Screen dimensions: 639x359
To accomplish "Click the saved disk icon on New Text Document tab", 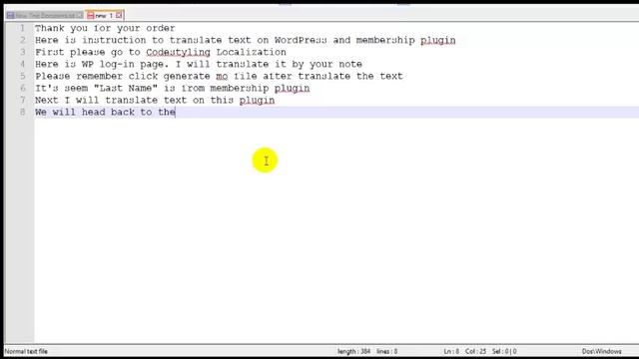I will 11,16.
